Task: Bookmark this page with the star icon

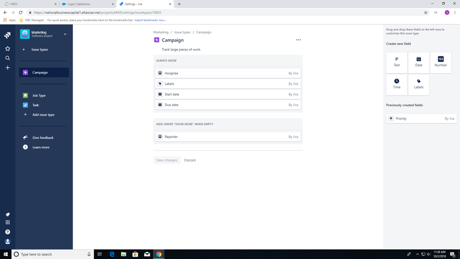Action: coord(425,12)
